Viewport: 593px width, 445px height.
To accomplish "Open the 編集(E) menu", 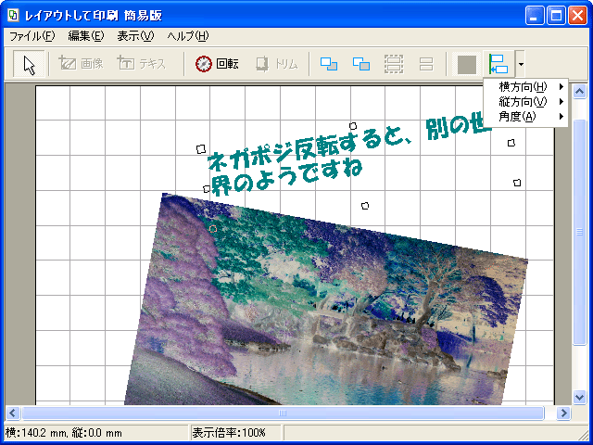I will click(x=86, y=36).
